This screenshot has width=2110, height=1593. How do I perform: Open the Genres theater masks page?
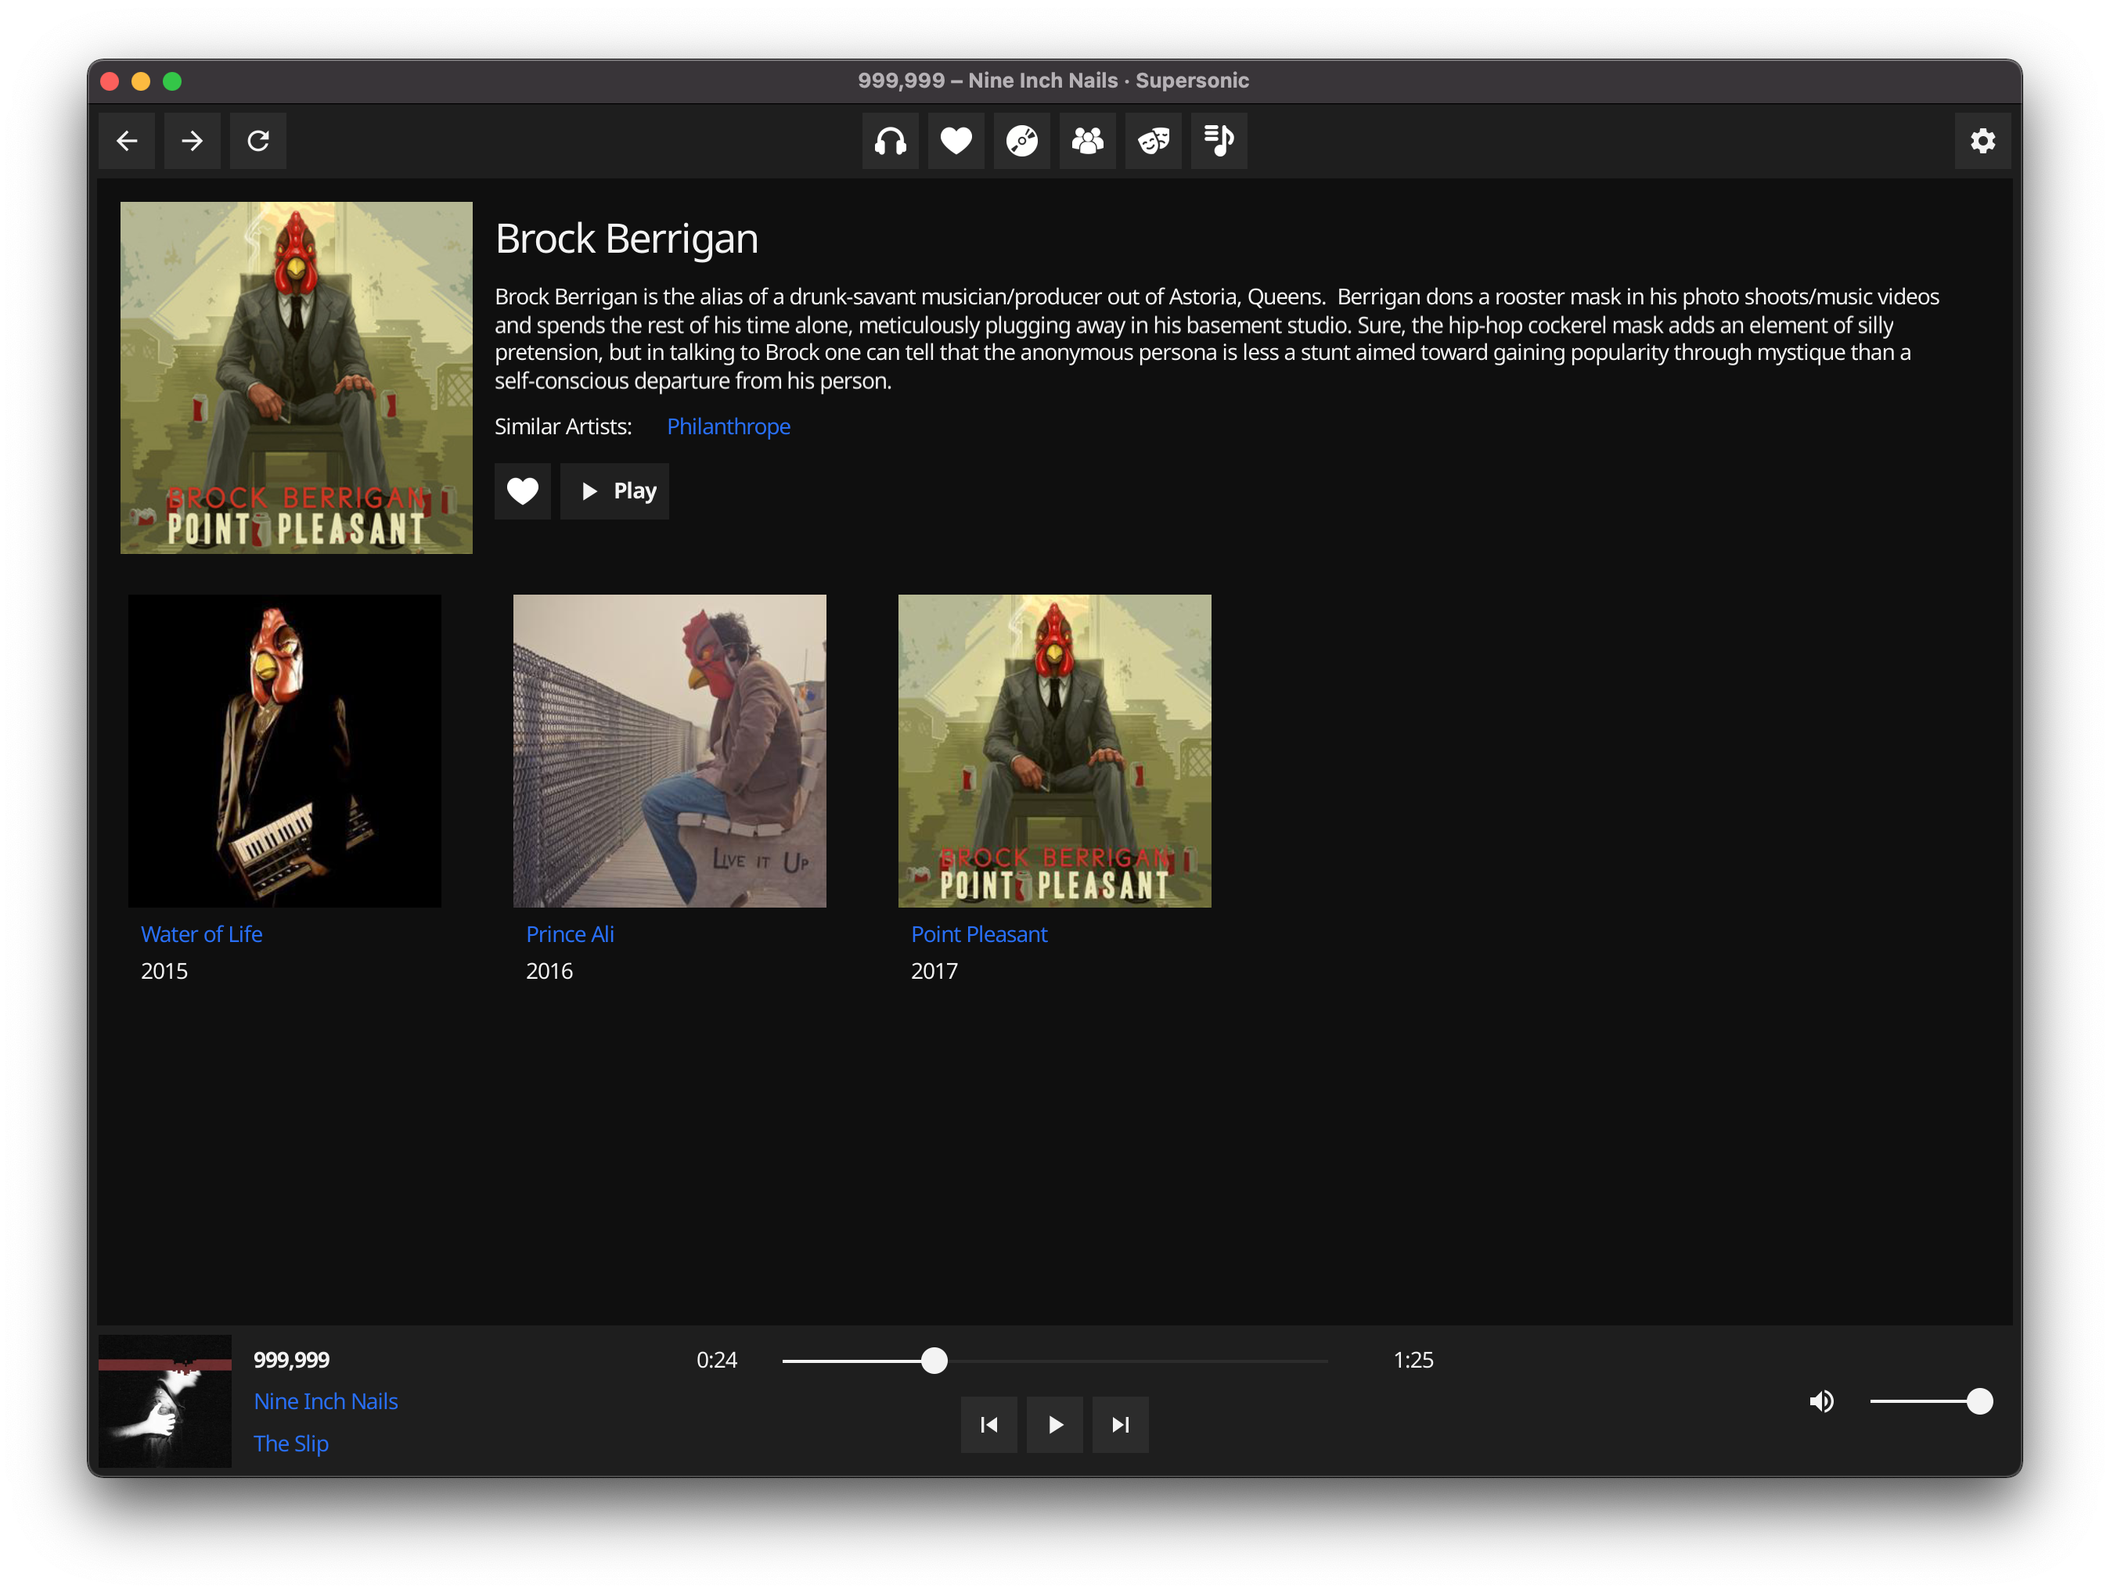coord(1154,141)
